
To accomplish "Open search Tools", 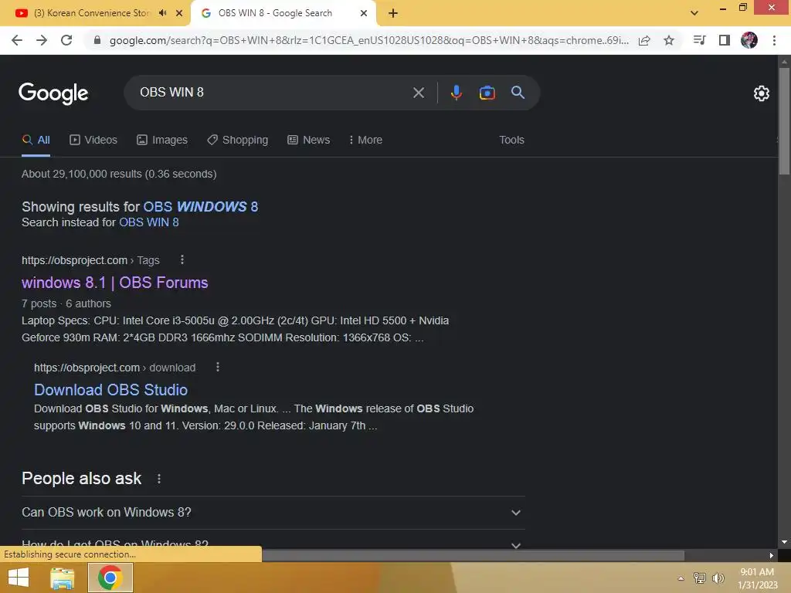I will tap(511, 141).
